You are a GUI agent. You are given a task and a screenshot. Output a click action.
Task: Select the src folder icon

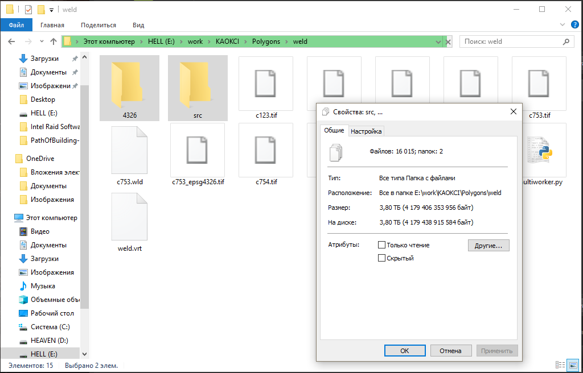point(198,85)
